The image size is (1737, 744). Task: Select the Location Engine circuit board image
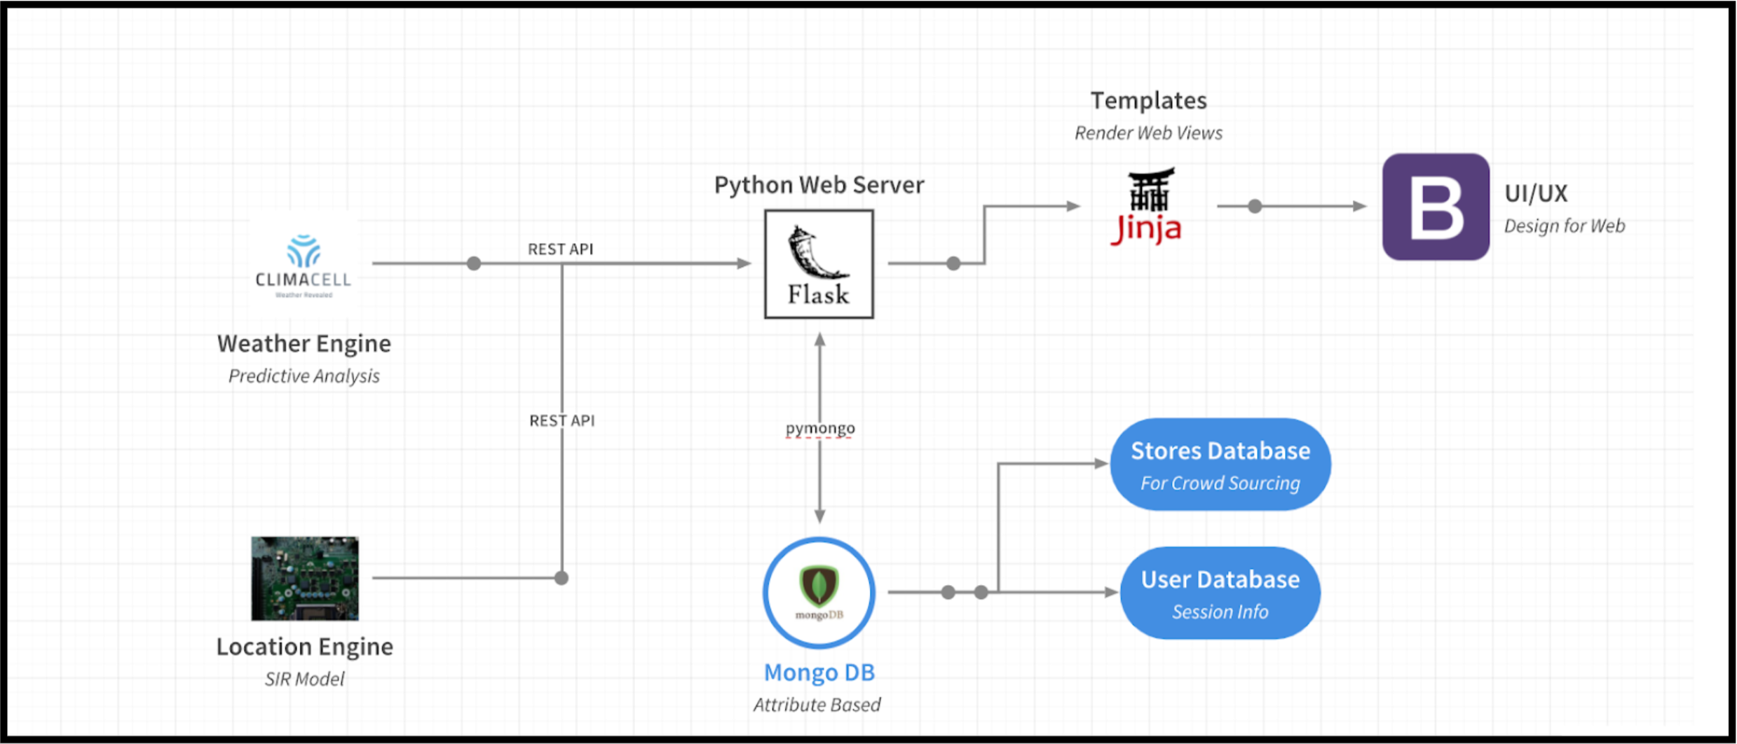(x=305, y=578)
